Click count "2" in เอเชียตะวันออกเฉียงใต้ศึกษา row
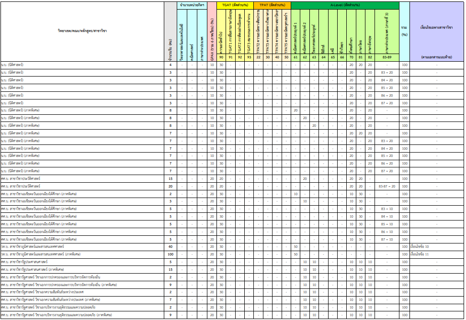The image size is (466, 320). click(170, 194)
